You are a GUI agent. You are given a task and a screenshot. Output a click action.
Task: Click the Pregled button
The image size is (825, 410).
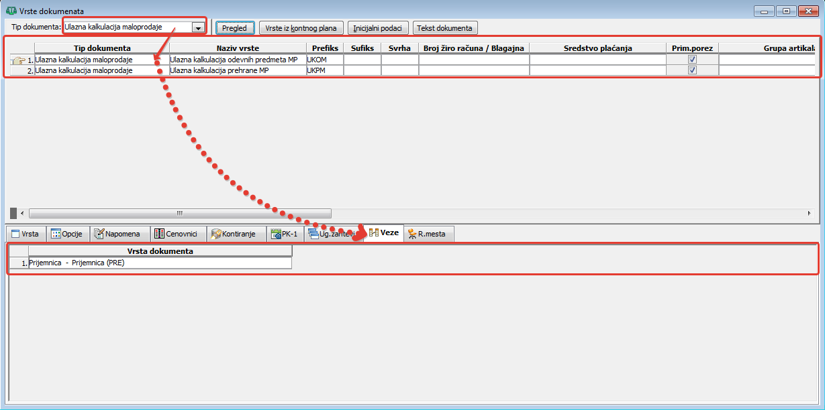(234, 28)
